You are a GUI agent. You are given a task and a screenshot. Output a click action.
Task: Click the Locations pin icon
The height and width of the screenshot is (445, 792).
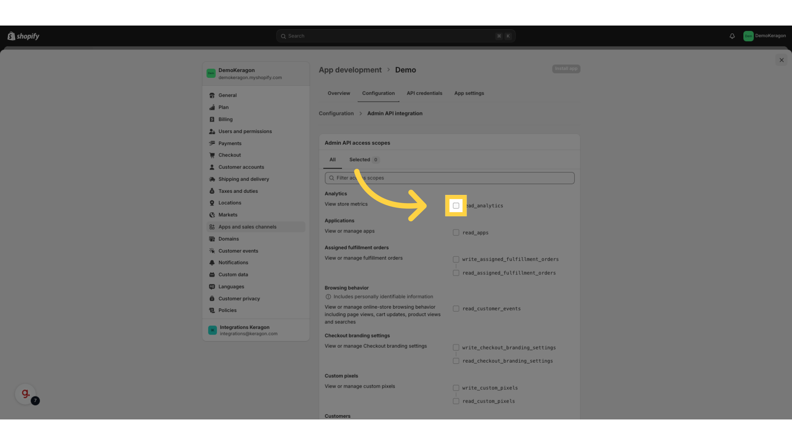212,203
